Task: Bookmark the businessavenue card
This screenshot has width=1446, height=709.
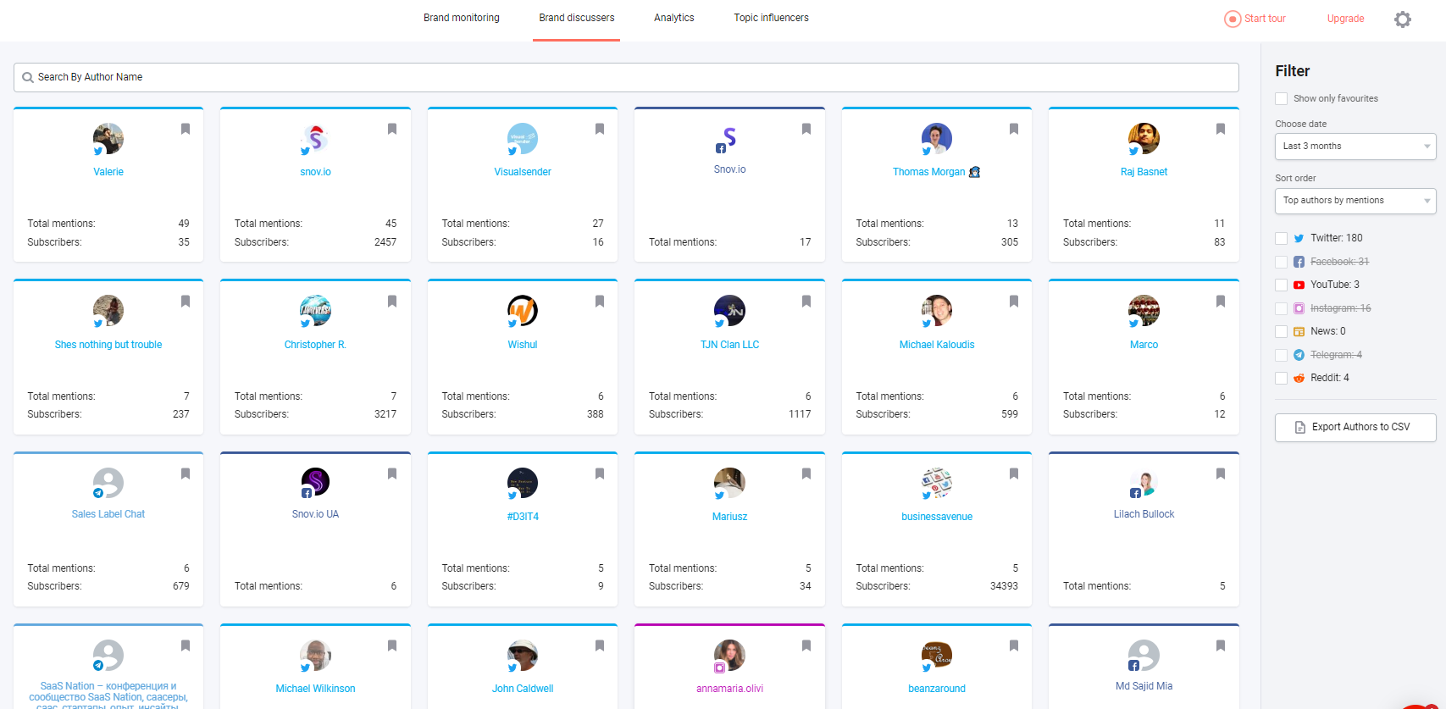Action: tap(1014, 474)
